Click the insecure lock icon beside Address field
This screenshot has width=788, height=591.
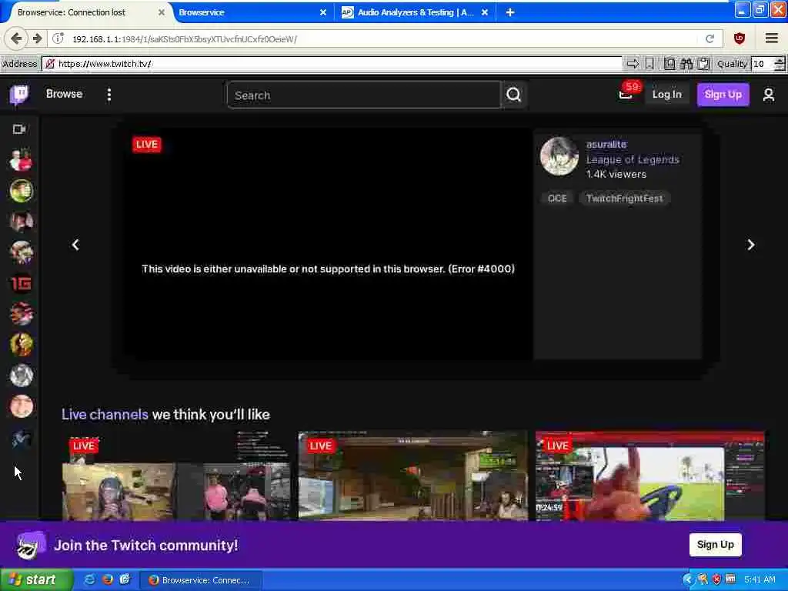[50, 64]
